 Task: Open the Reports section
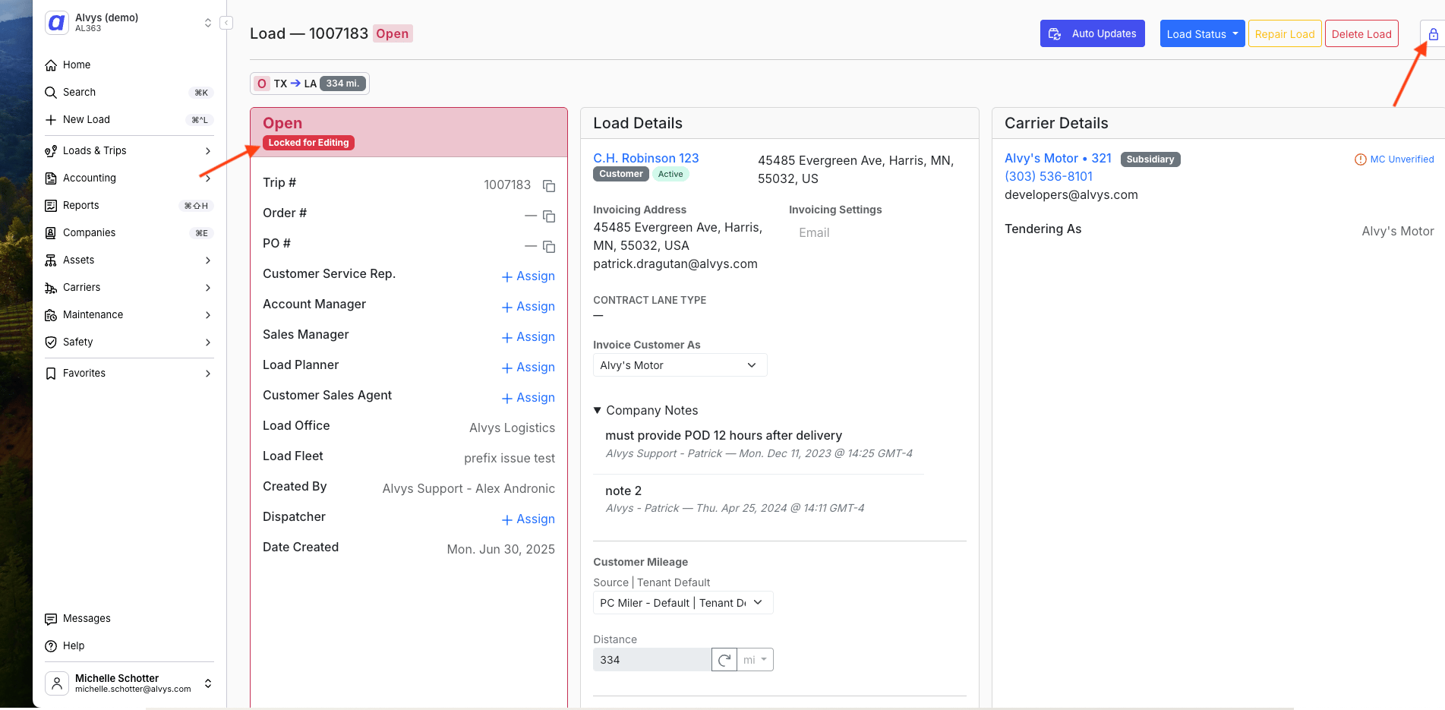(129, 206)
